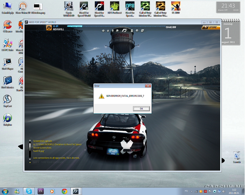245x195 pixels.
Task: Open the Need For Speed World desktop shortcut
Action: click(84, 9)
